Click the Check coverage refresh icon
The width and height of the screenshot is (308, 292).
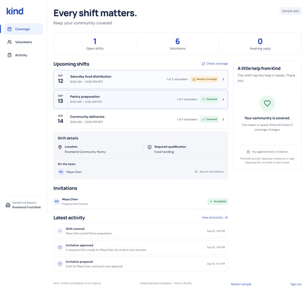(203, 64)
